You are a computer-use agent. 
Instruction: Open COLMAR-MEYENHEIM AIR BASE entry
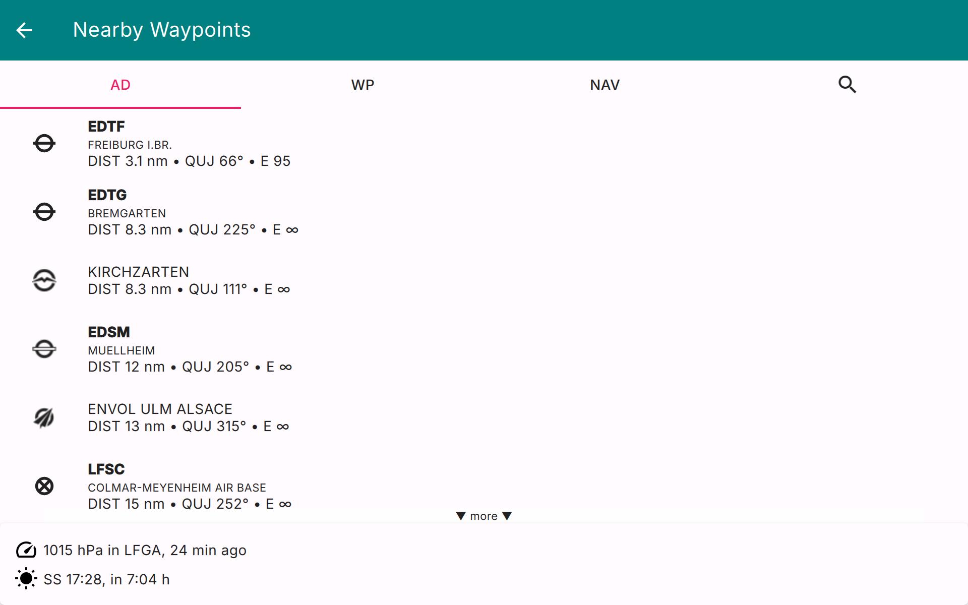[x=177, y=488]
